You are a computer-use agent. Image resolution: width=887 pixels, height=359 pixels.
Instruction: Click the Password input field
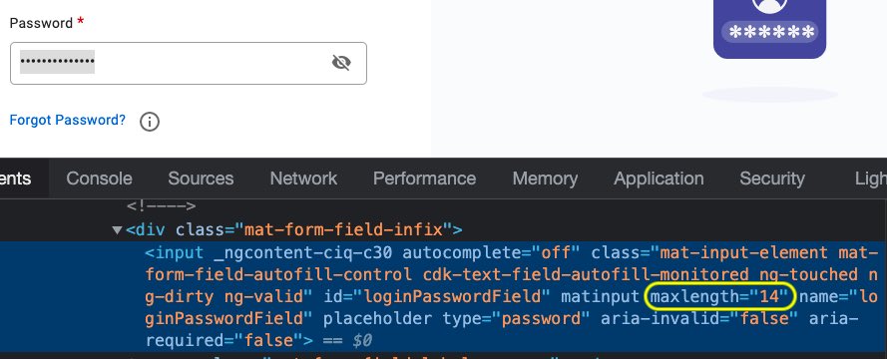point(189,63)
